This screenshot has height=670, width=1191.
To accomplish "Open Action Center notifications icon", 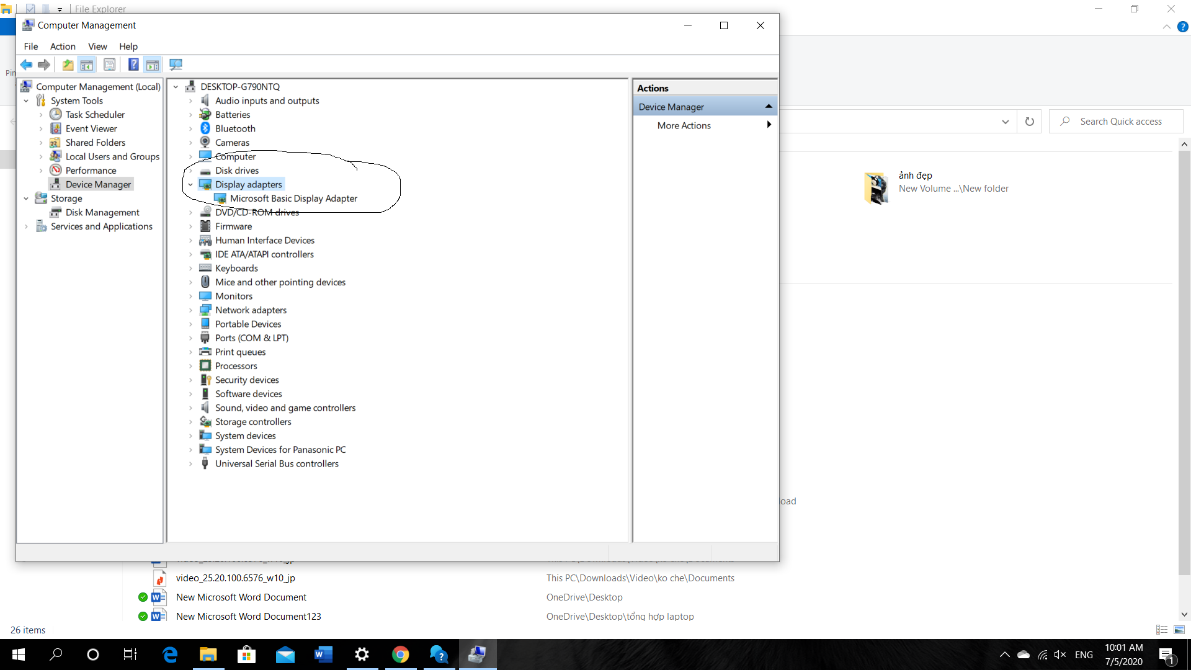I will coord(1166,654).
